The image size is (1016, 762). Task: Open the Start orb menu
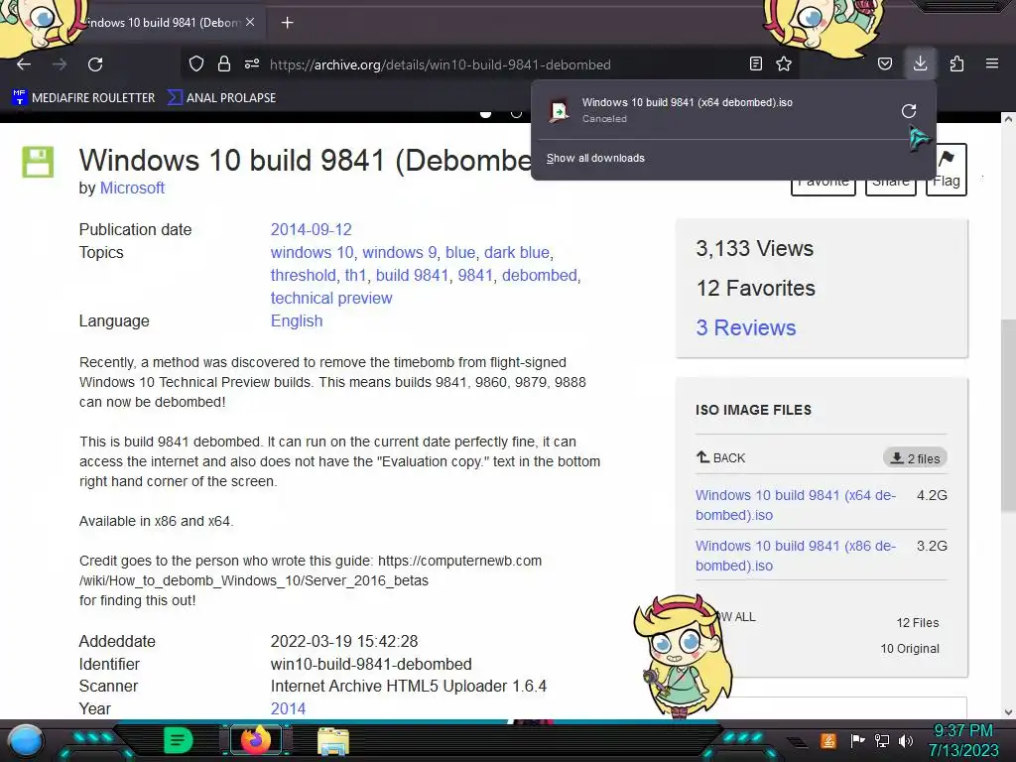click(x=26, y=742)
